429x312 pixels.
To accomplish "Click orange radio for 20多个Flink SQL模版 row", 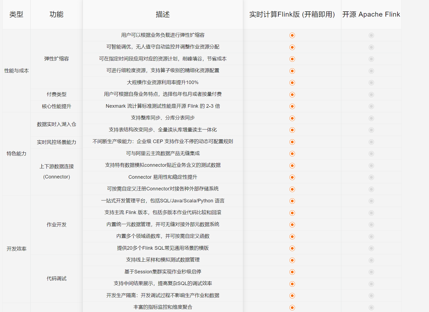I will 292,248.
